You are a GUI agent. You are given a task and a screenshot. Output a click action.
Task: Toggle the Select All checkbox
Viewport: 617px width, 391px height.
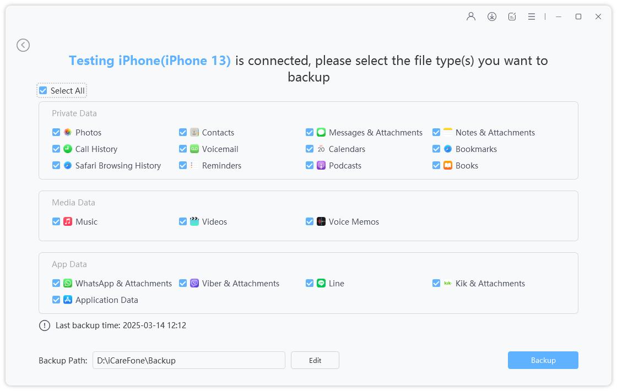pos(43,90)
